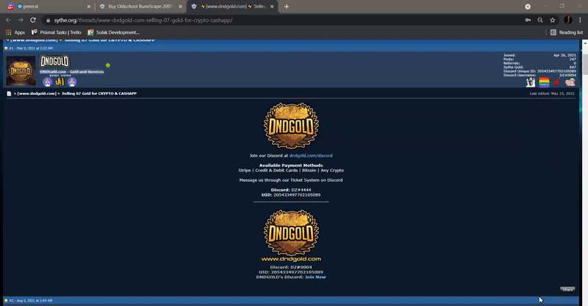
Task: Open the DNDGOLD username banner profile
Action: pyautogui.click(x=54, y=62)
